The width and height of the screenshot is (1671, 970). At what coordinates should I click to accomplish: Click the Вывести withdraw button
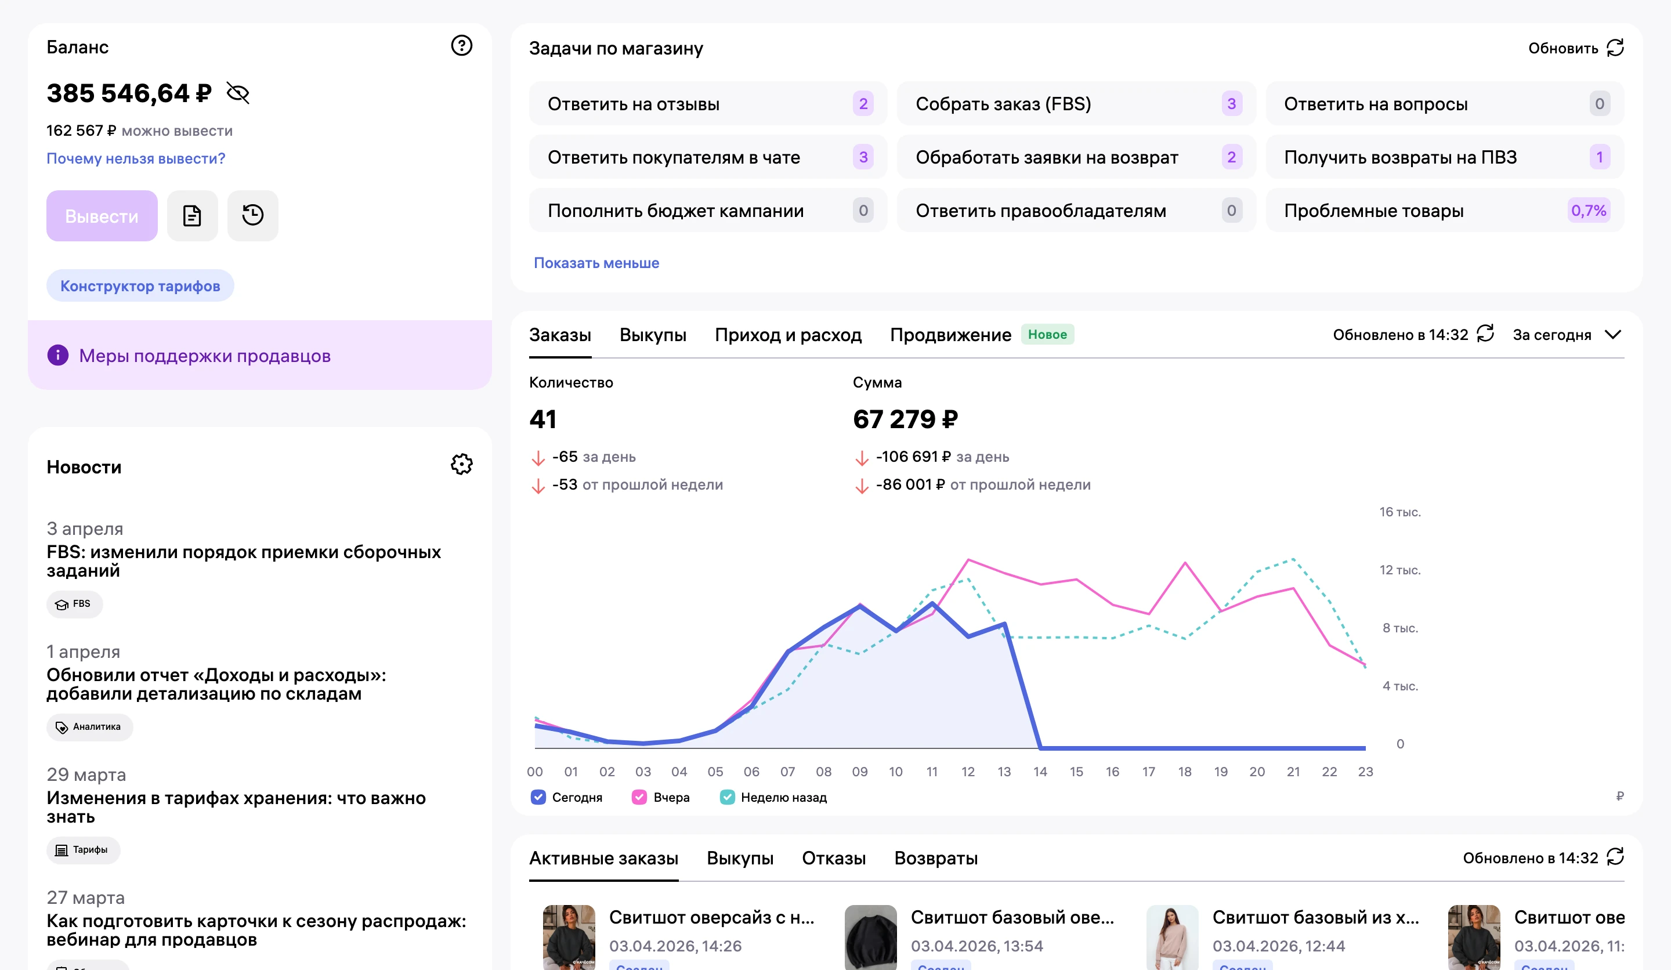tap(102, 215)
